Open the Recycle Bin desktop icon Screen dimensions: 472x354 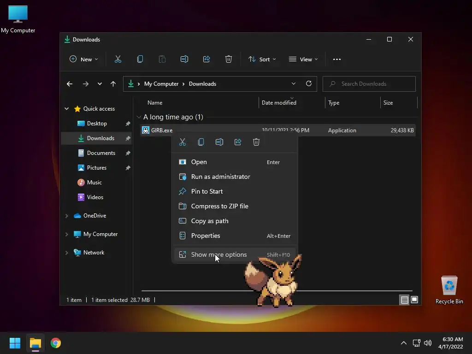pyautogui.click(x=449, y=290)
